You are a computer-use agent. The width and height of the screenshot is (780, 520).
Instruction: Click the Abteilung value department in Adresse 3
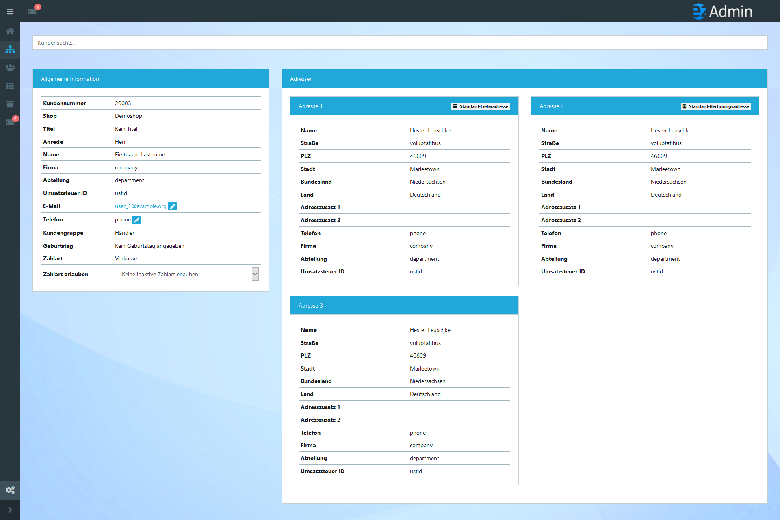pos(425,458)
